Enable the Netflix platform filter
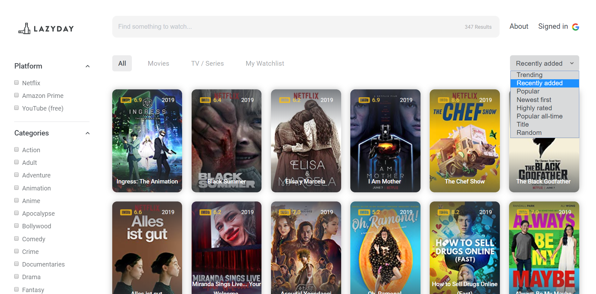Screen dimensions: 596x294 (16, 82)
